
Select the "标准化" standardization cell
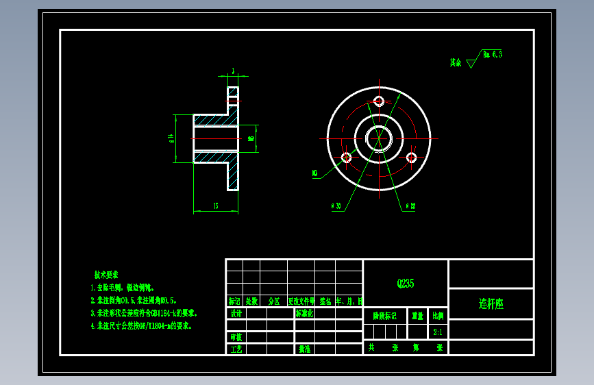tap(305, 313)
